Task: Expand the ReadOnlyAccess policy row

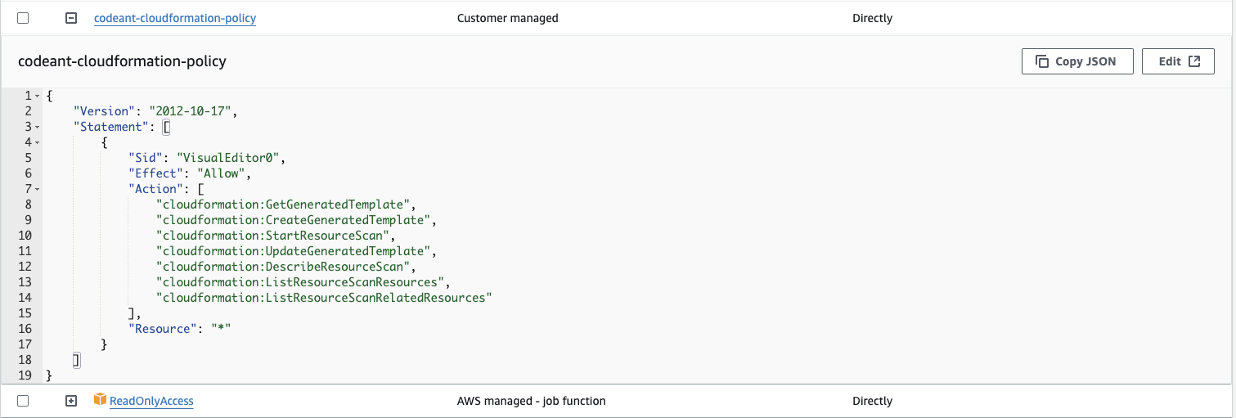Action: click(x=71, y=401)
